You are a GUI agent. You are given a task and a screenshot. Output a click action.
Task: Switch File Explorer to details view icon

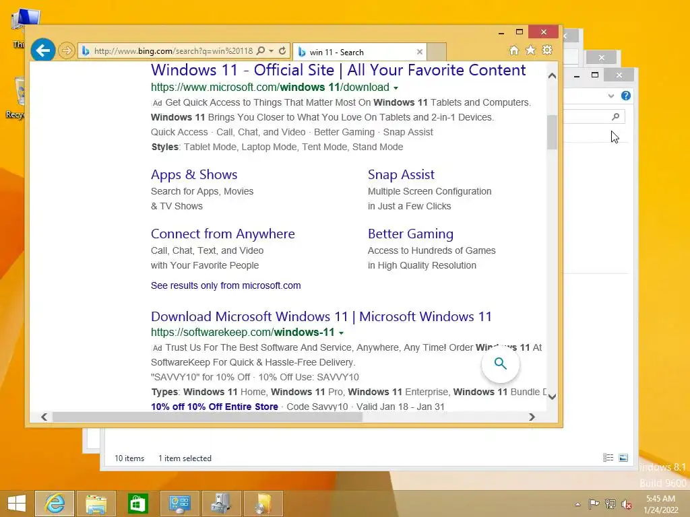coord(608,458)
